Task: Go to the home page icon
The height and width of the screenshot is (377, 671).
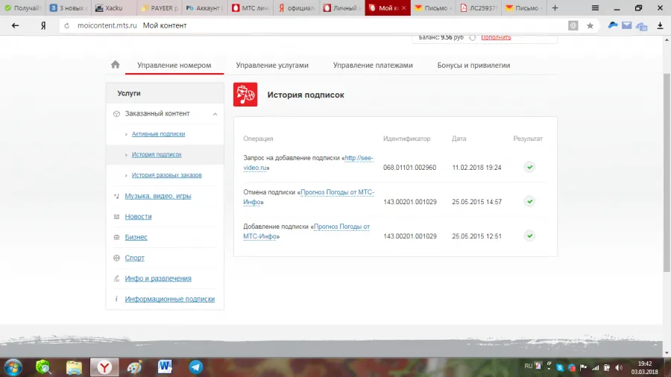Action: tap(115, 65)
